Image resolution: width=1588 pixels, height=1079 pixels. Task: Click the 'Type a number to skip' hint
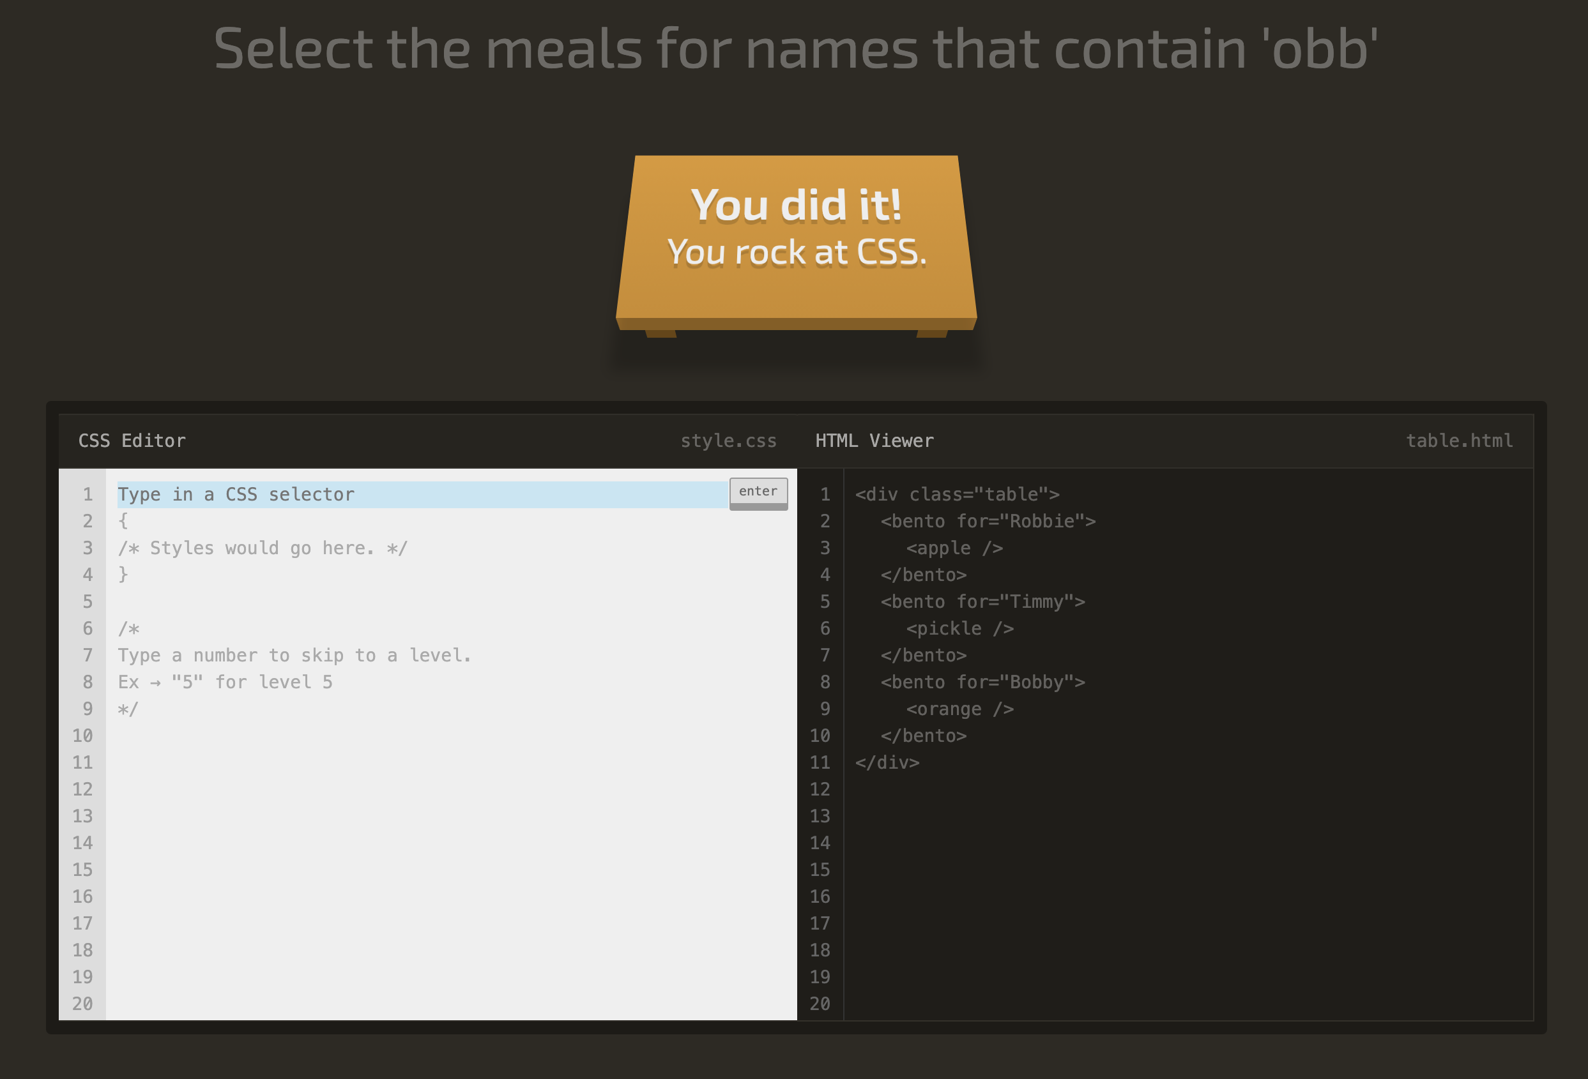point(294,655)
